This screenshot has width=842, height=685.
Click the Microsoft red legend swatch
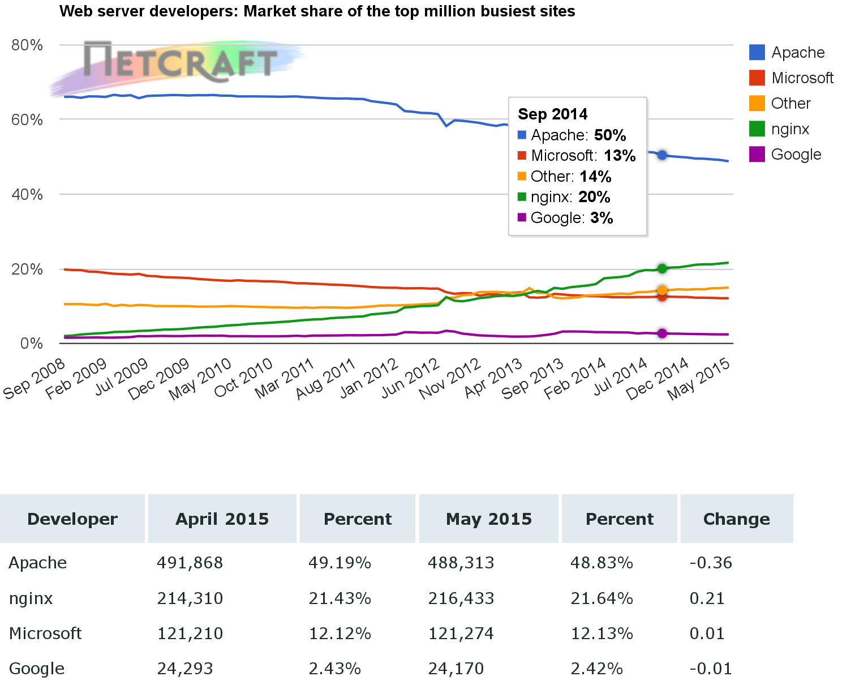(x=757, y=78)
